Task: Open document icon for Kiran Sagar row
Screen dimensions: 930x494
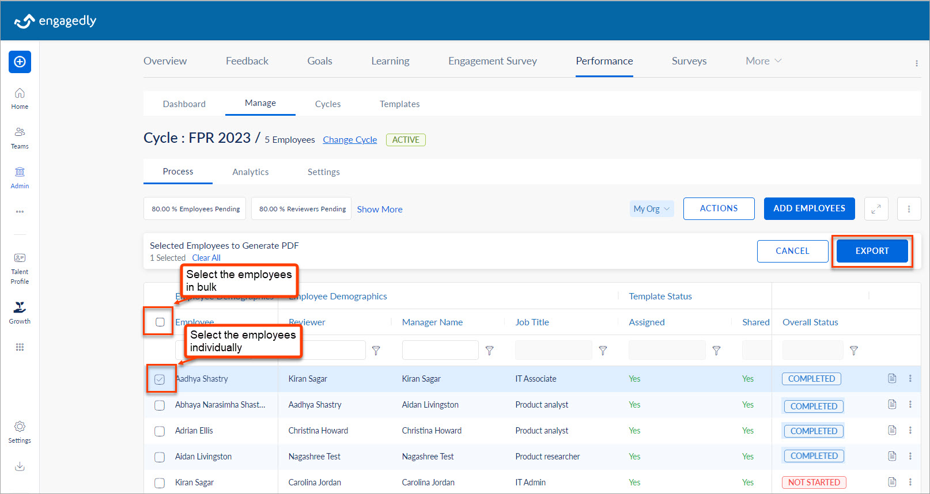Action: coord(892,482)
